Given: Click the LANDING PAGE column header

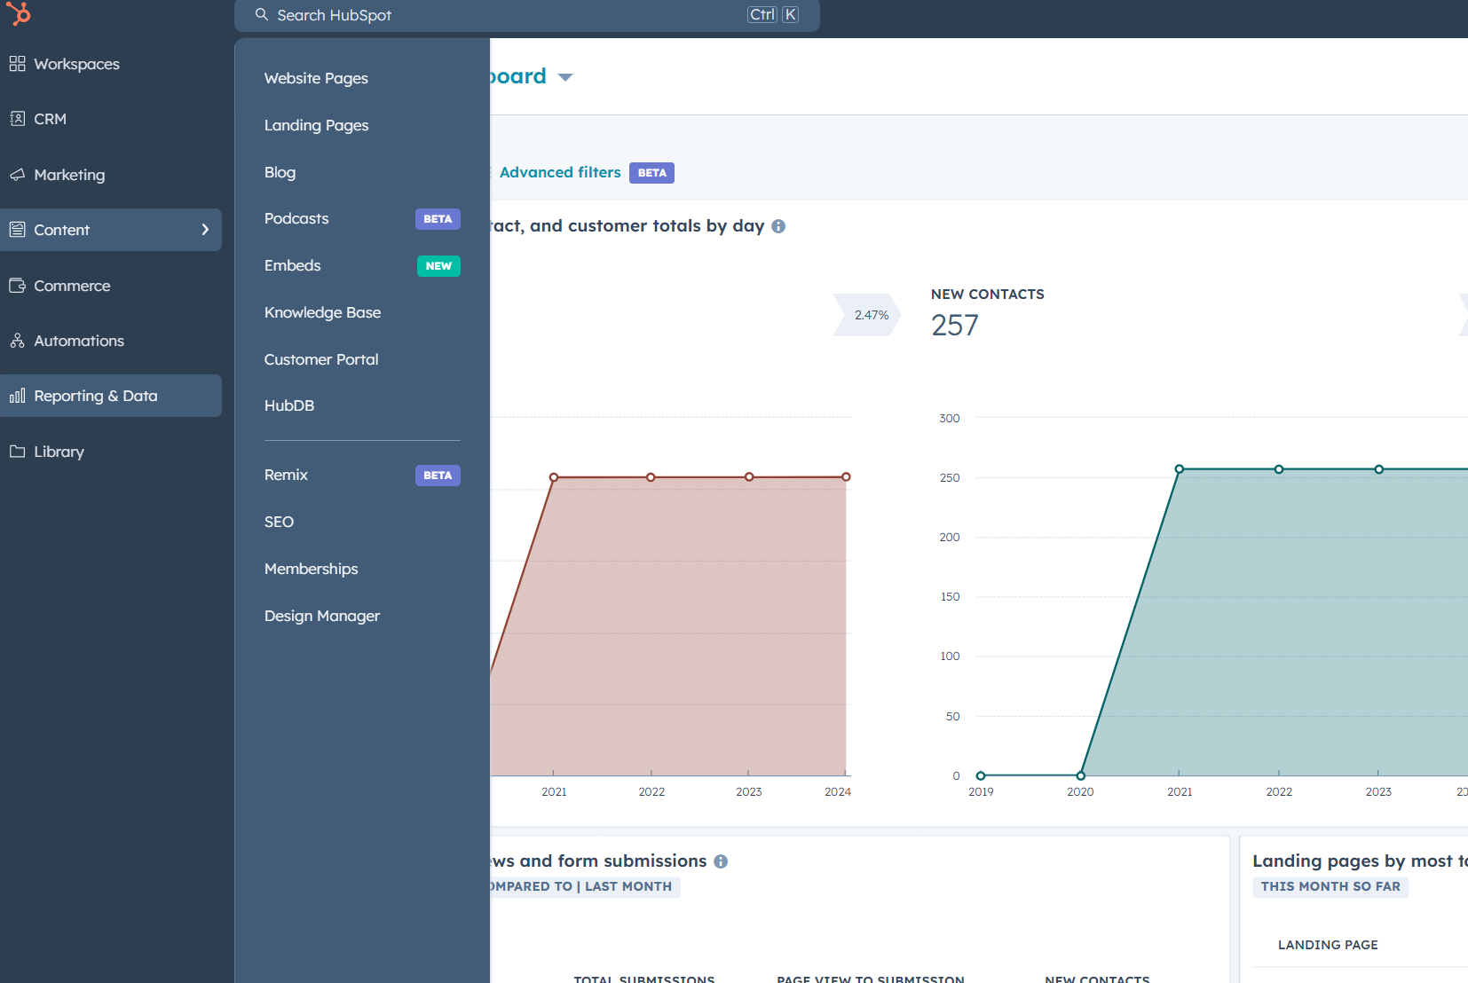Looking at the screenshot, I should click(x=1328, y=945).
